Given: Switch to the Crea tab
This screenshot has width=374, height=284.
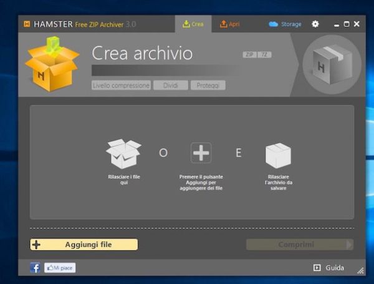Looking at the screenshot, I should coord(193,24).
